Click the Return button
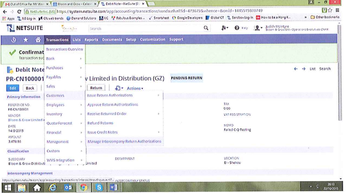Image resolution: width=346 pixels, height=193 pixels. 96,88
